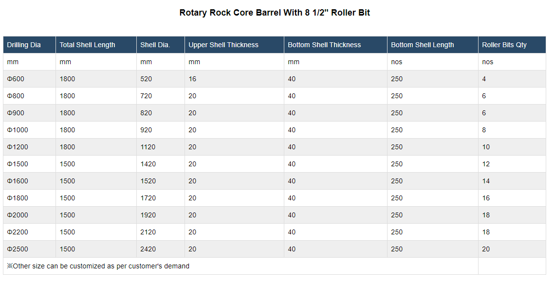Click the Φ1500 drilling diameter cell
Image resolution: width=554 pixels, height=283 pixels.
pos(29,164)
